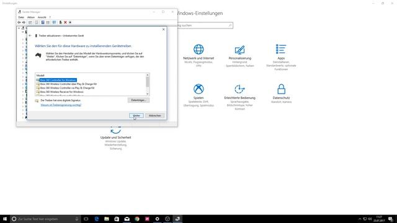397x223 pixels.
Task: Click the taskbar search box
Action: [45, 219]
